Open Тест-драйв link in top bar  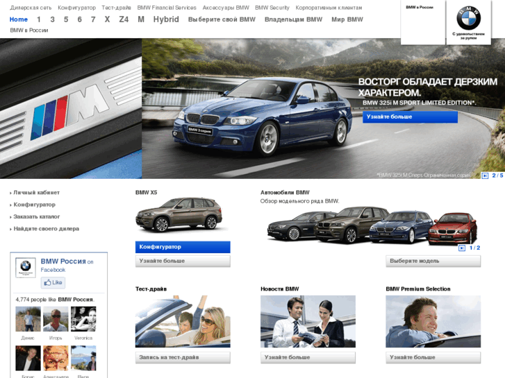click(116, 8)
